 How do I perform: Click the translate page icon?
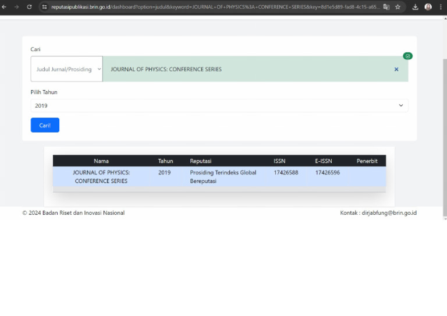point(386,7)
